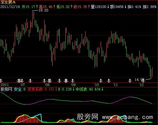The image size is (158, 125).
Task: Click the 14.96 lowest price label
Action: click(x=140, y=80)
